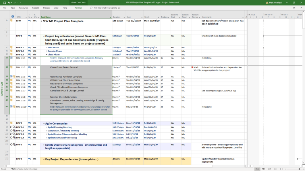Click the zoom out minus icon

[x=286, y=169]
